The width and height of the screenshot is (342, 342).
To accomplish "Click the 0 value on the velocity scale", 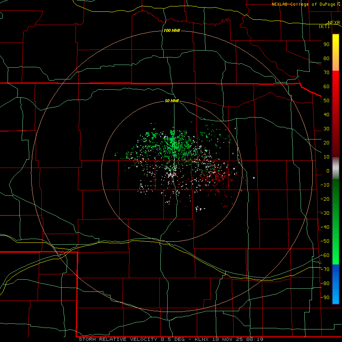I will tap(328, 171).
